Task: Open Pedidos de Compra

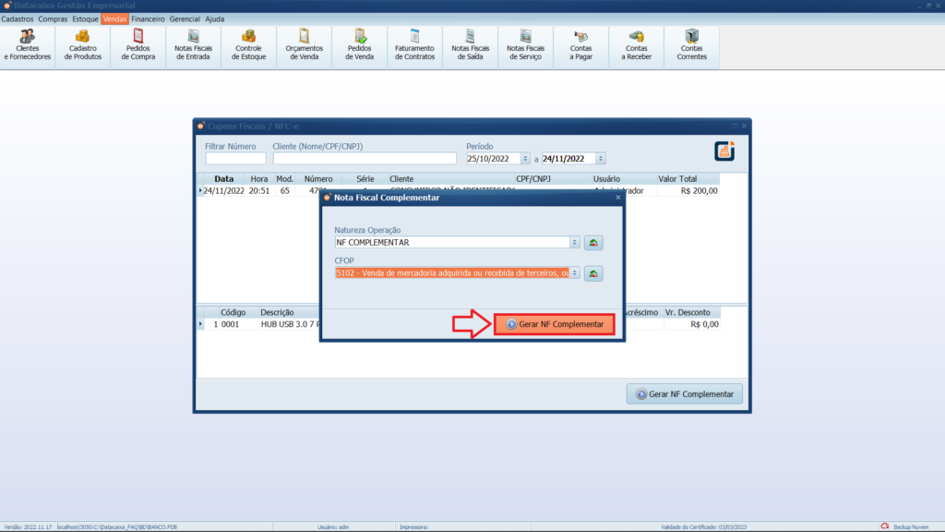Action: pyautogui.click(x=138, y=45)
